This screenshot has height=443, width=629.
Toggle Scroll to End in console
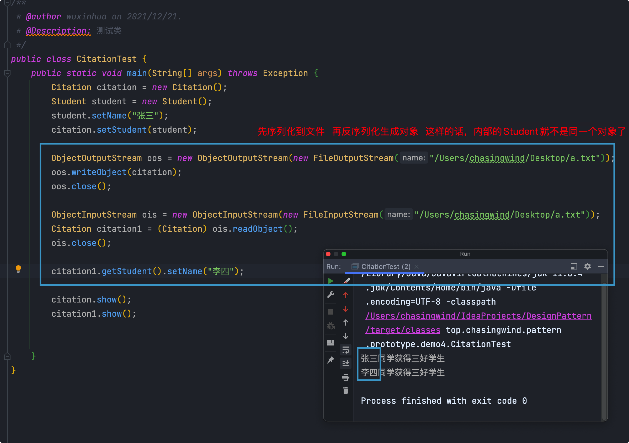(x=346, y=363)
